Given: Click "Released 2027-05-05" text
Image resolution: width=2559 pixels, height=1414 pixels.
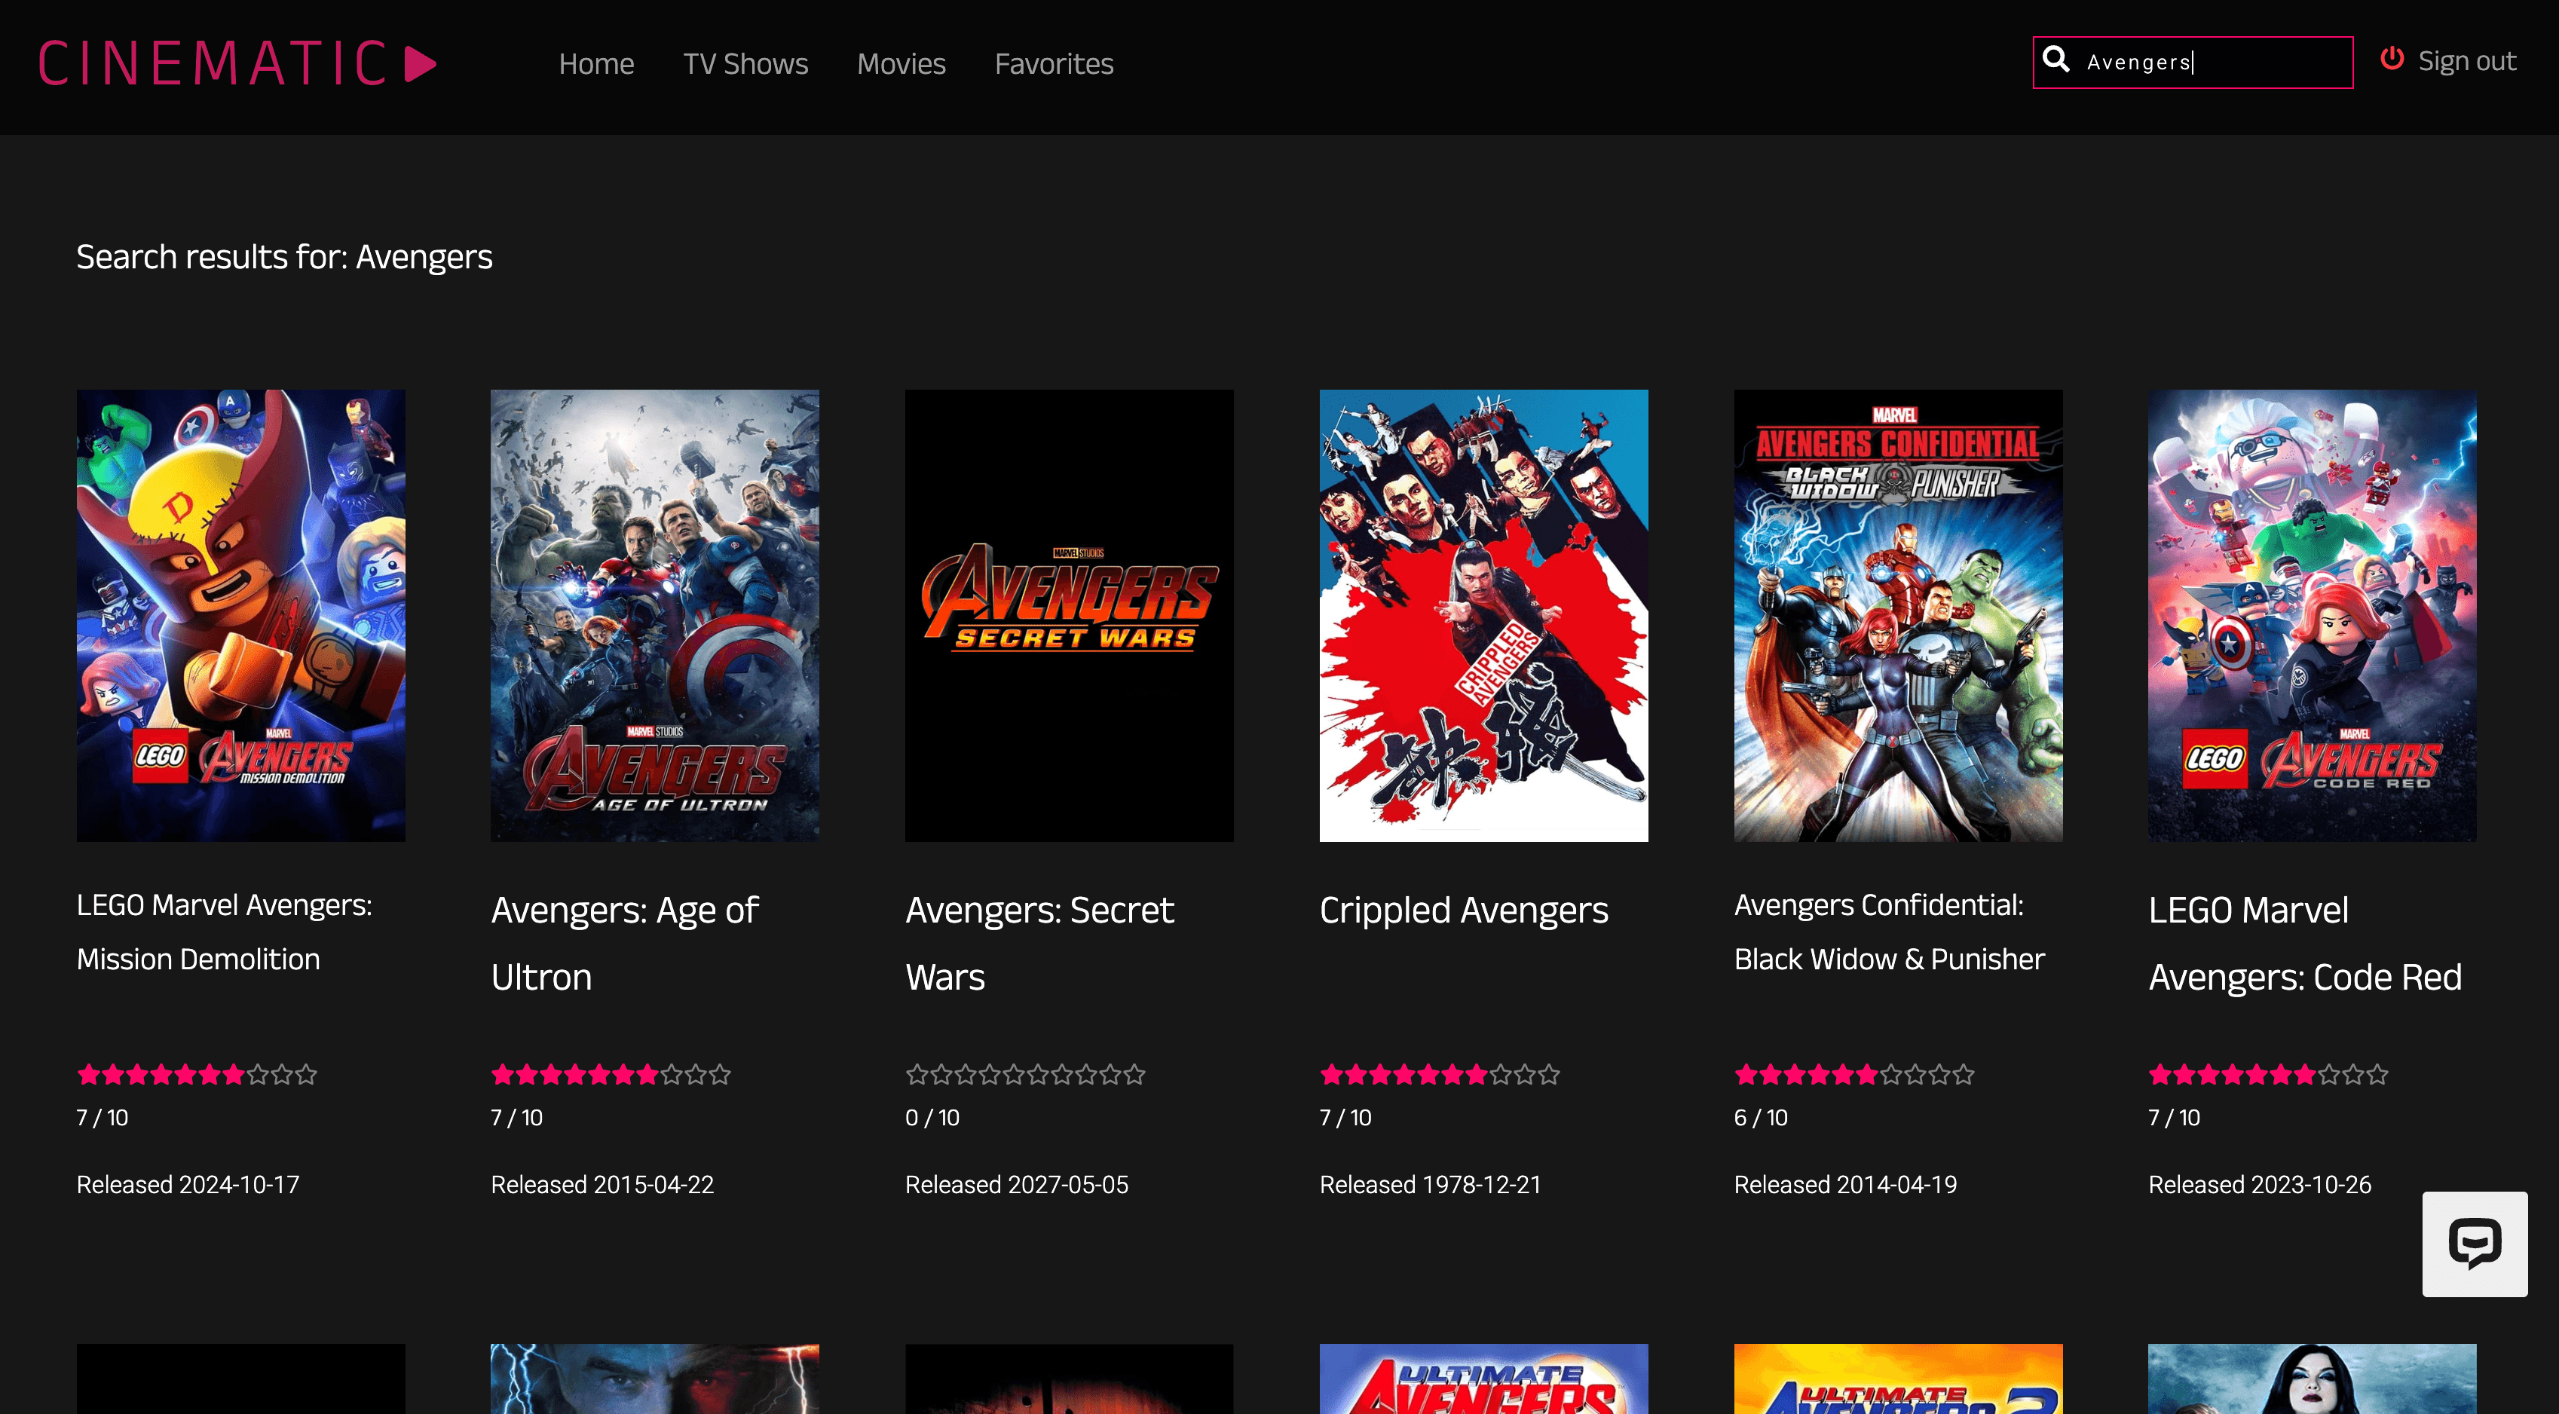Looking at the screenshot, I should 1016,1184.
